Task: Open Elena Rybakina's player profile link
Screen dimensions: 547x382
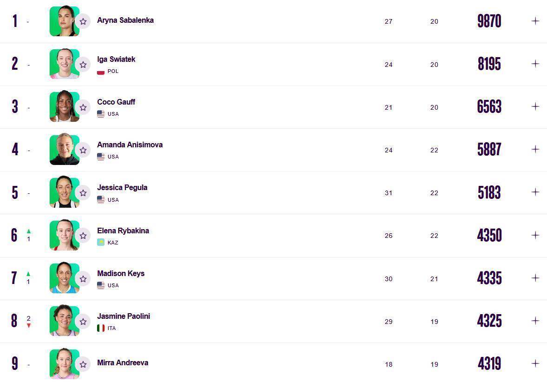Action: click(x=123, y=231)
